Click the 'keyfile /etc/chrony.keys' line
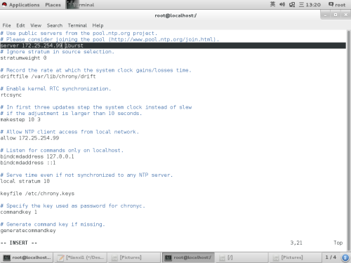 (x=37, y=194)
